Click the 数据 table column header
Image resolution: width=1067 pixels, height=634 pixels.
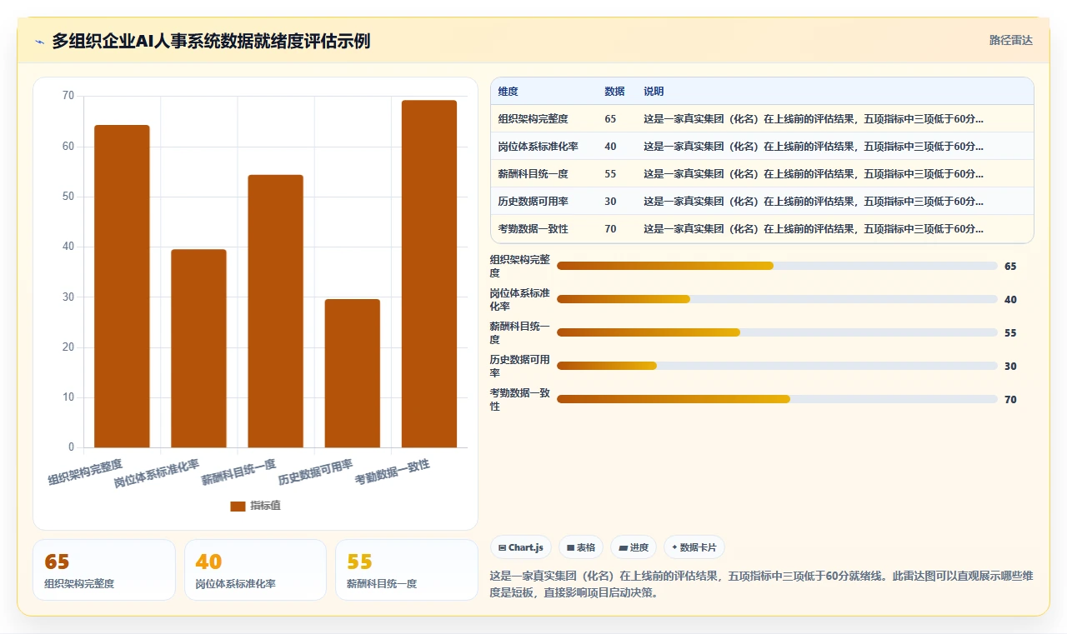click(x=614, y=92)
